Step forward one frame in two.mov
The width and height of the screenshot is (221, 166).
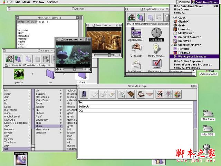pos(119,55)
